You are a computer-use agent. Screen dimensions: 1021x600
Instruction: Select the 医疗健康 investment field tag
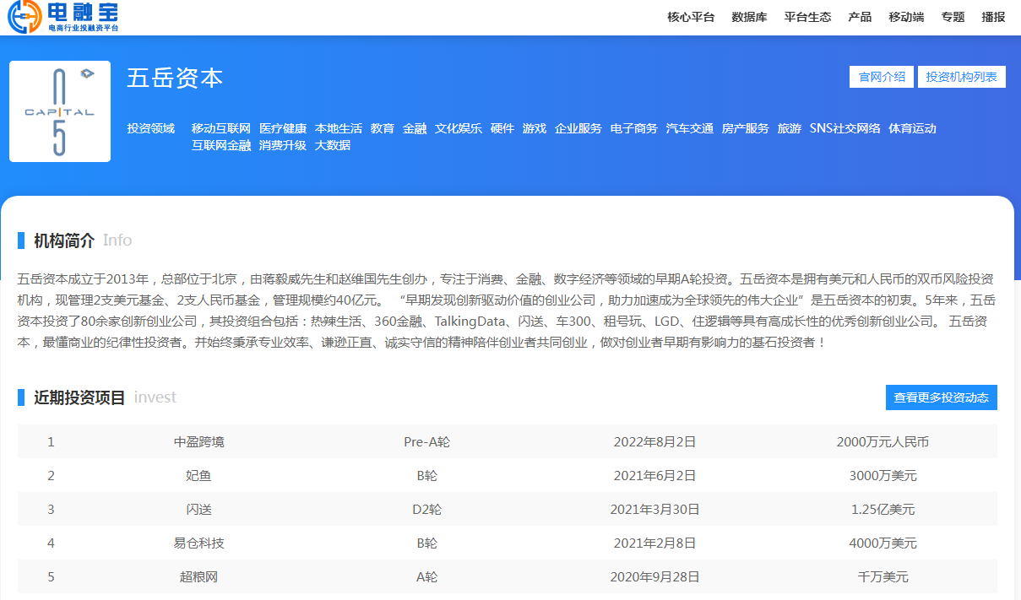[x=283, y=128]
